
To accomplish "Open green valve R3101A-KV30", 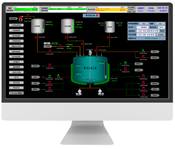I will [125, 63].
